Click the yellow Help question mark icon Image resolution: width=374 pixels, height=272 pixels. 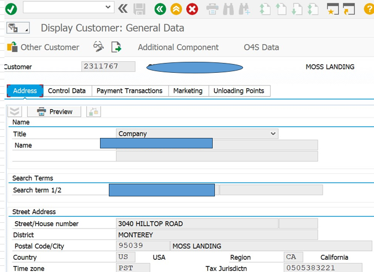368,9
